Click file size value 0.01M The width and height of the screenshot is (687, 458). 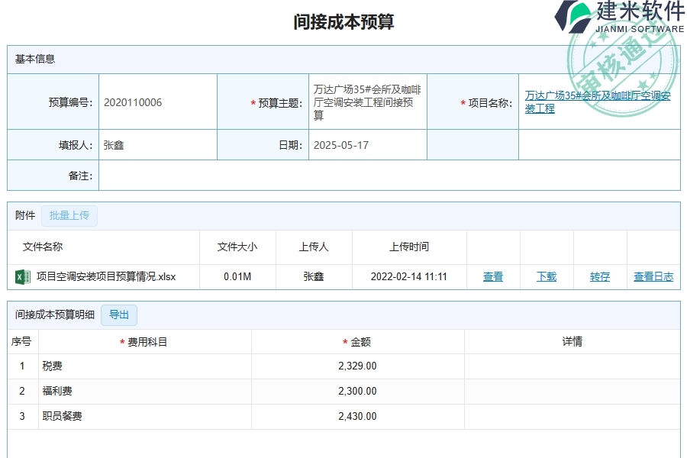point(237,276)
